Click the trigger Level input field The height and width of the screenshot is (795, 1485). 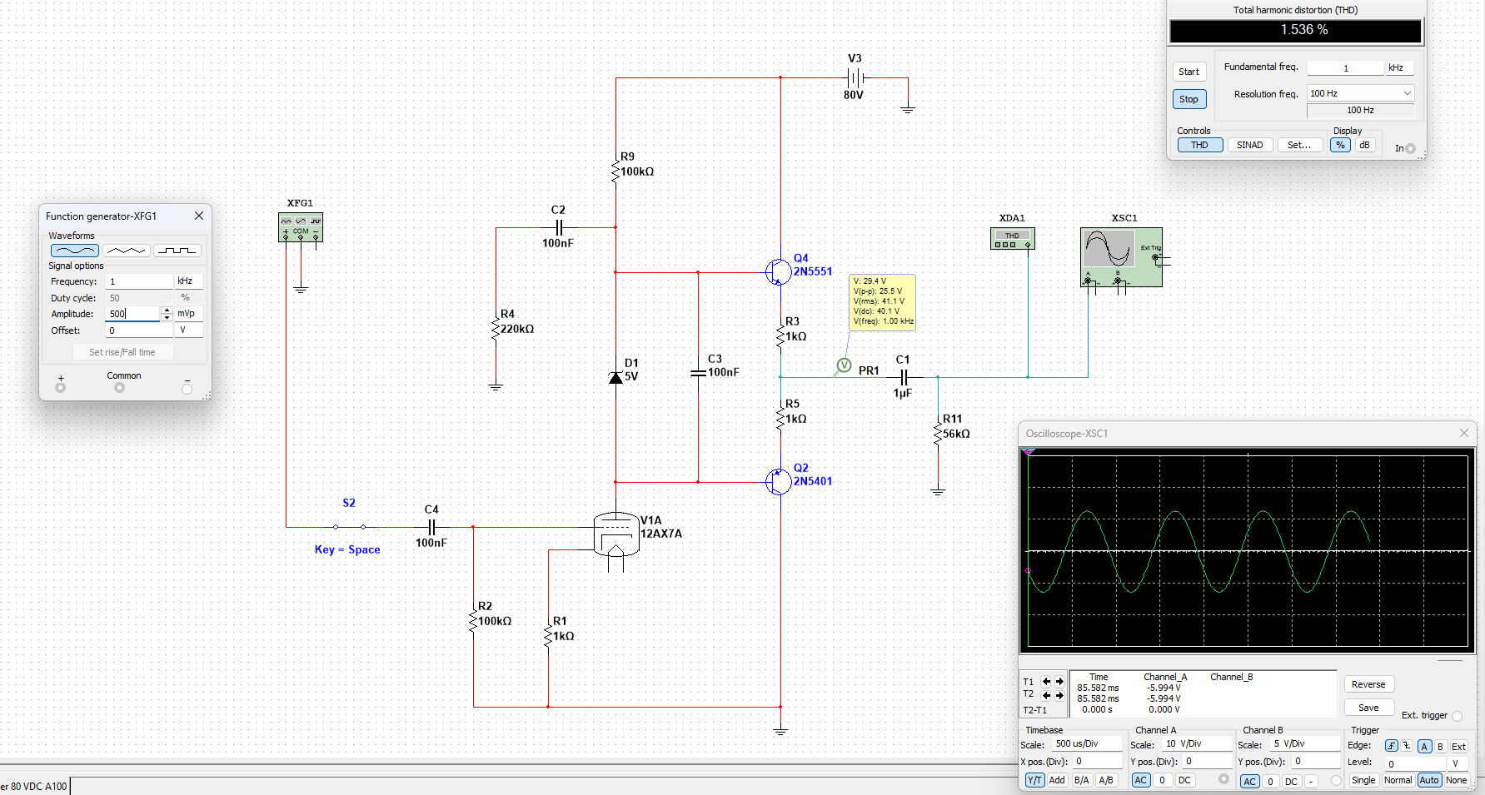pyautogui.click(x=1416, y=763)
